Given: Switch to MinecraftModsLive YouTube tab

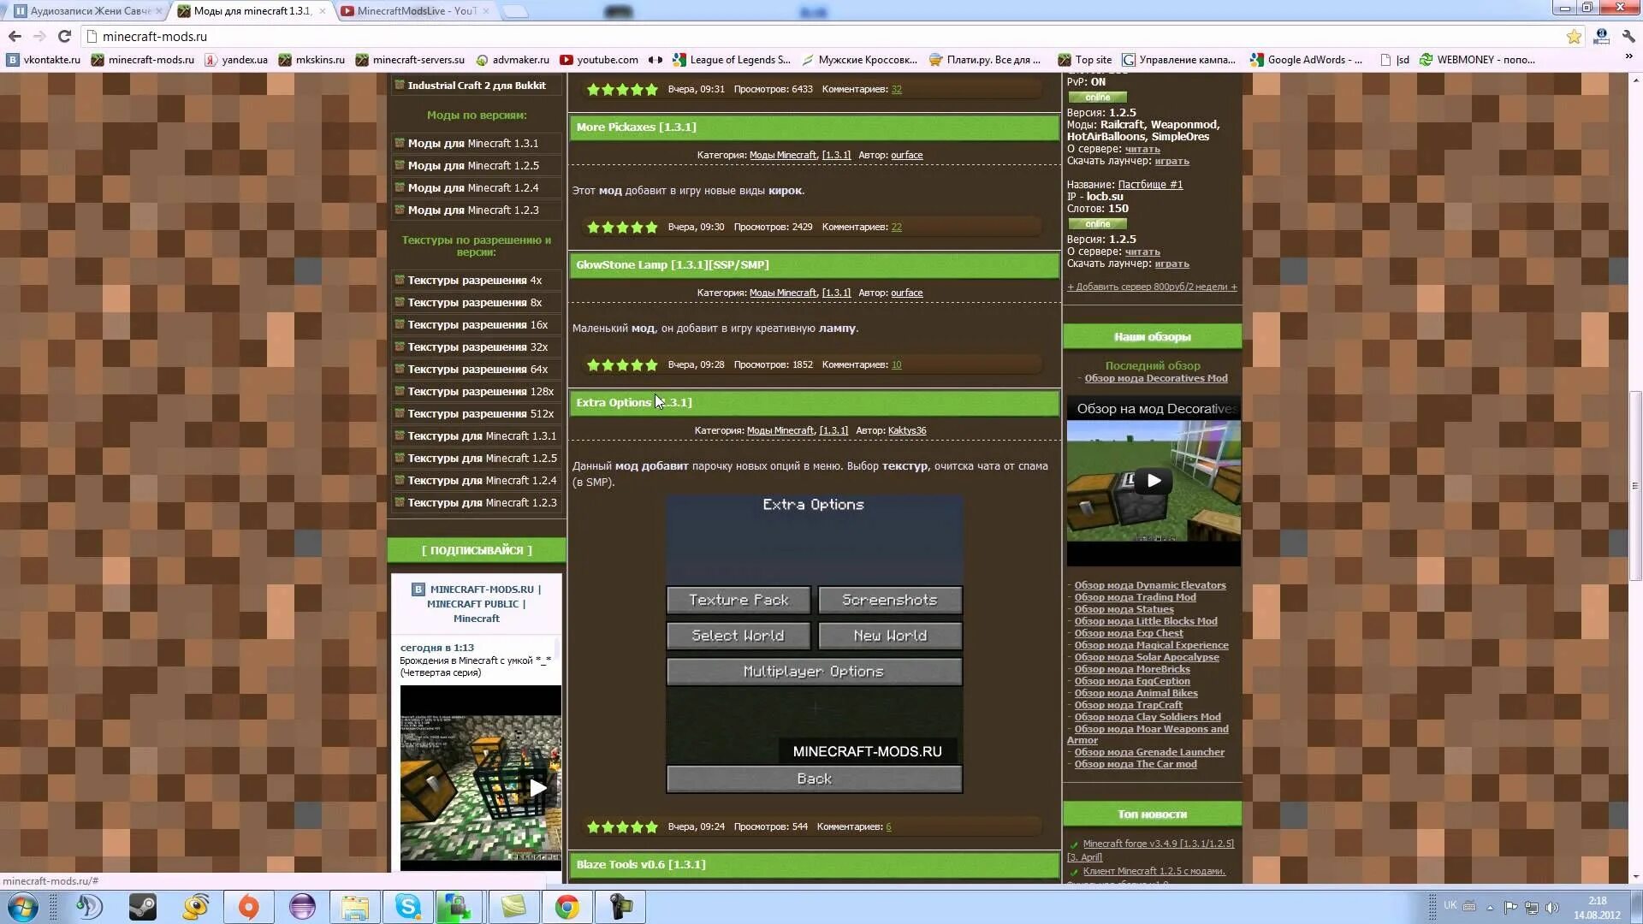Looking at the screenshot, I should pyautogui.click(x=416, y=11).
